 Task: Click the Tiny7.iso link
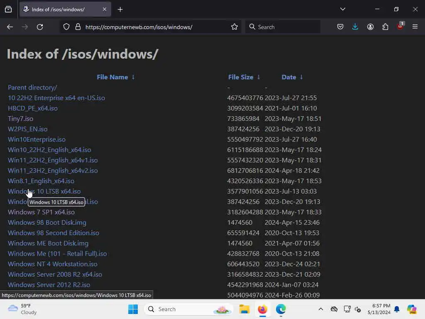pyautogui.click(x=21, y=119)
